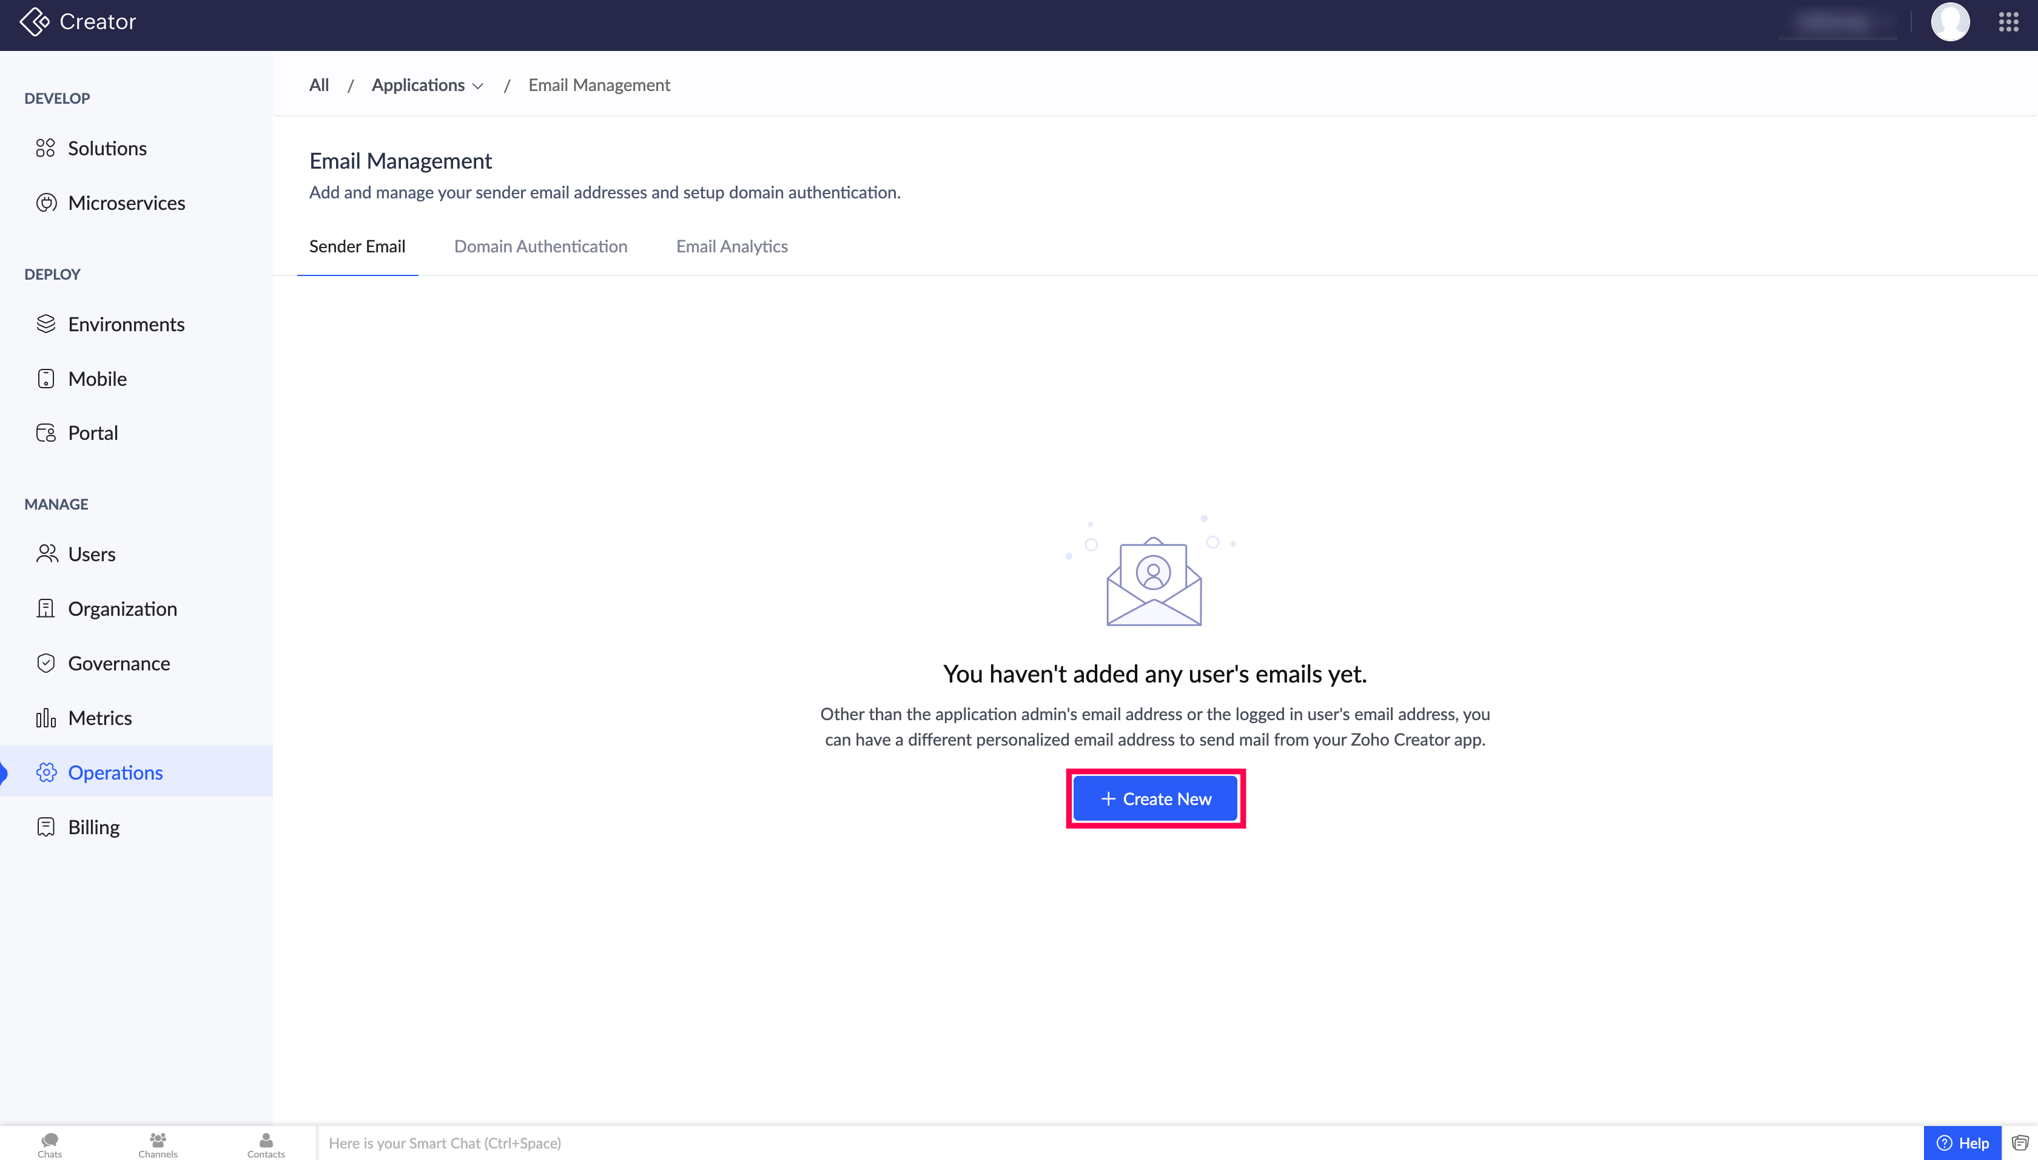Click the Environments layers icon
The height and width of the screenshot is (1160, 2038).
coord(46,324)
